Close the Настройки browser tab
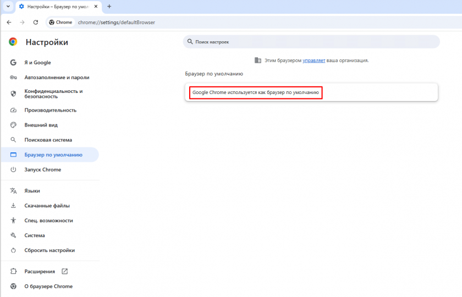Viewport: 462px width, 297px height. (96, 7)
